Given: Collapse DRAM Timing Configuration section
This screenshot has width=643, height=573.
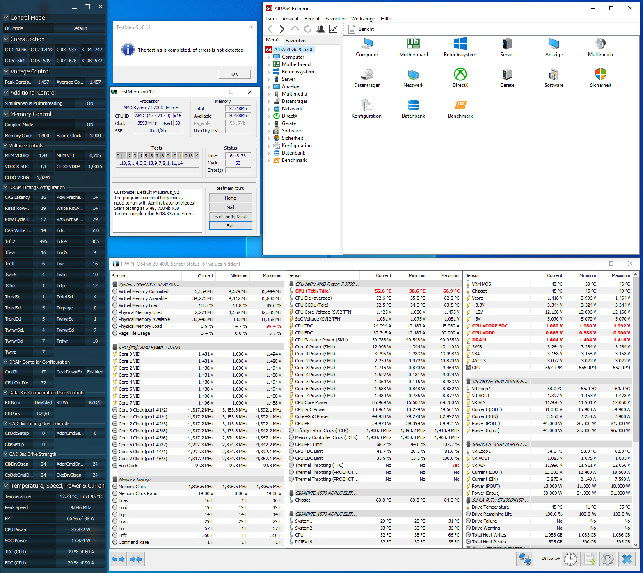Looking at the screenshot, I should click(x=6, y=187).
